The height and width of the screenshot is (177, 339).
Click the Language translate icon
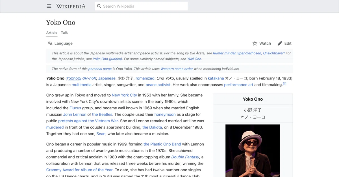click(x=50, y=43)
